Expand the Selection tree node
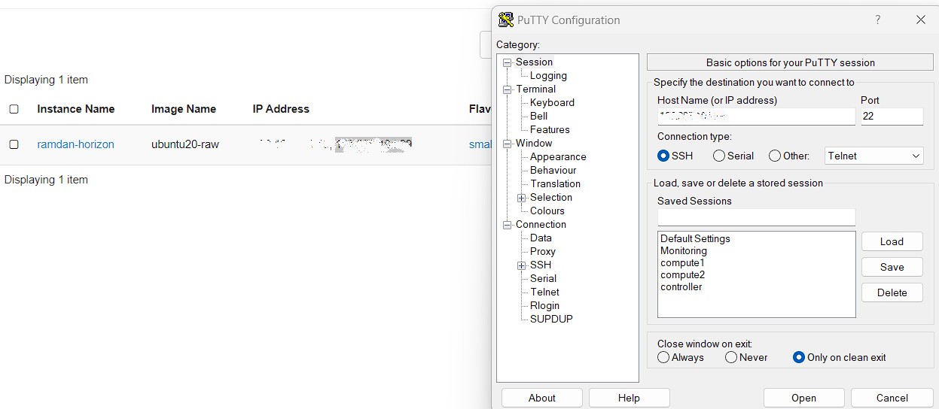The image size is (939, 409). coord(521,198)
